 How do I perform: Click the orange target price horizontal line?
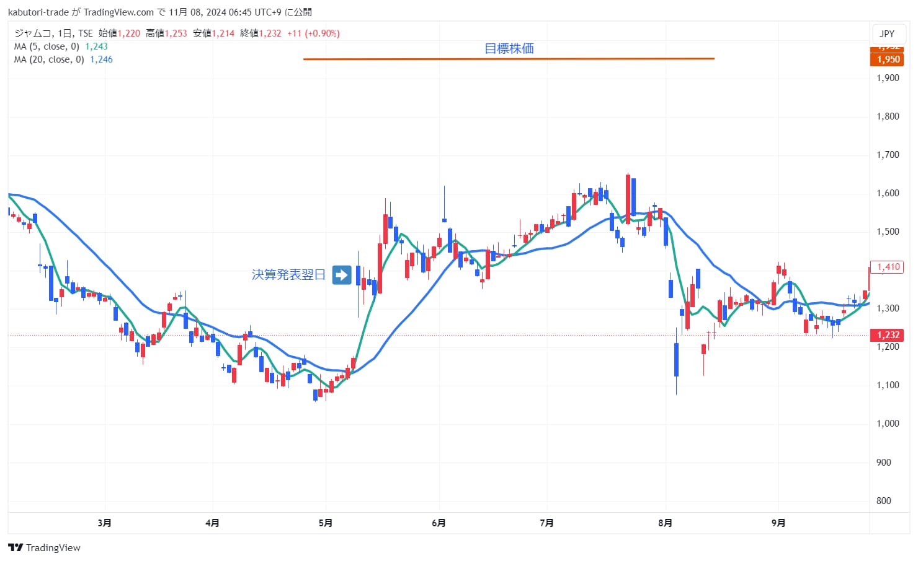(509, 59)
